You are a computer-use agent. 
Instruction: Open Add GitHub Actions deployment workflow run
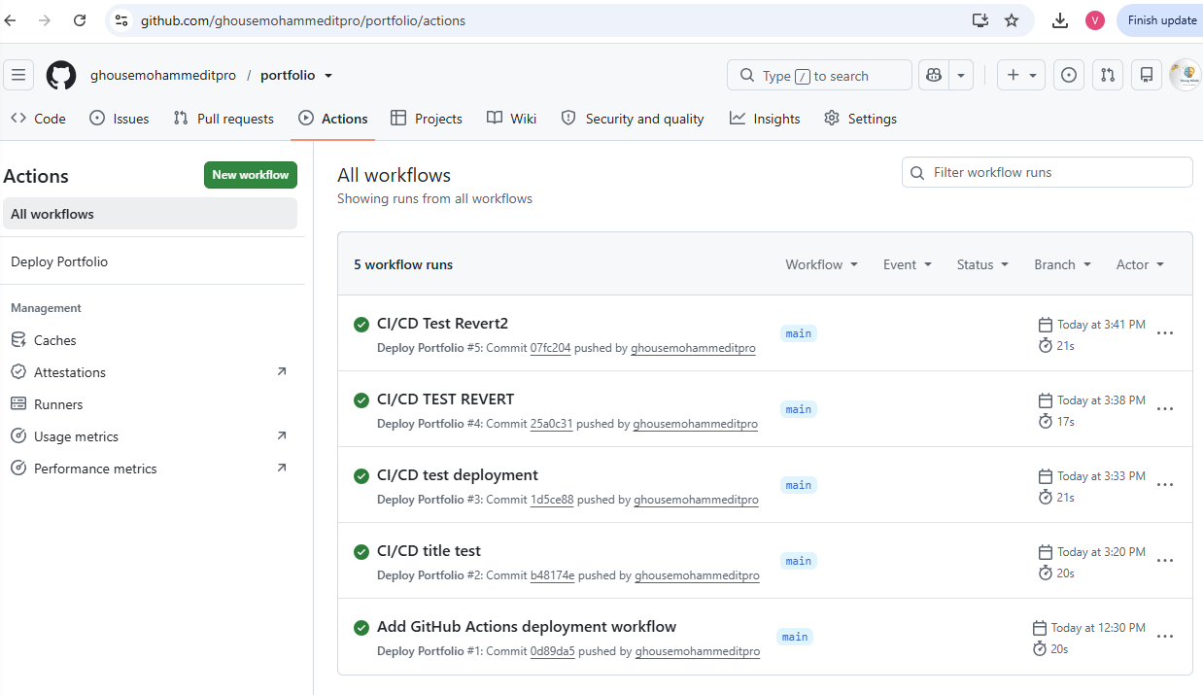click(527, 627)
